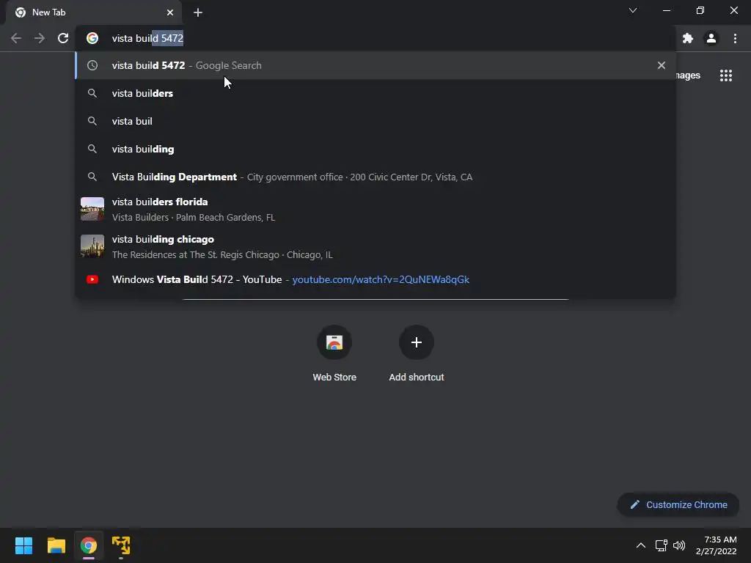Open the Chrome three-dot menu

click(x=735, y=38)
